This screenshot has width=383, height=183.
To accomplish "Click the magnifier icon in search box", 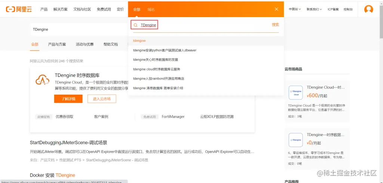I will pyautogui.click(x=135, y=25).
